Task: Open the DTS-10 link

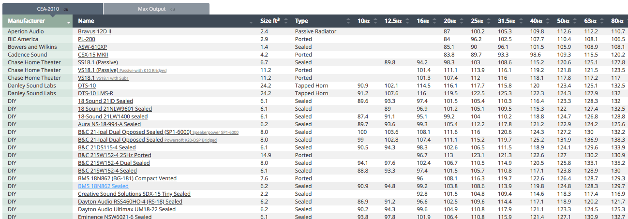Action: [87, 86]
